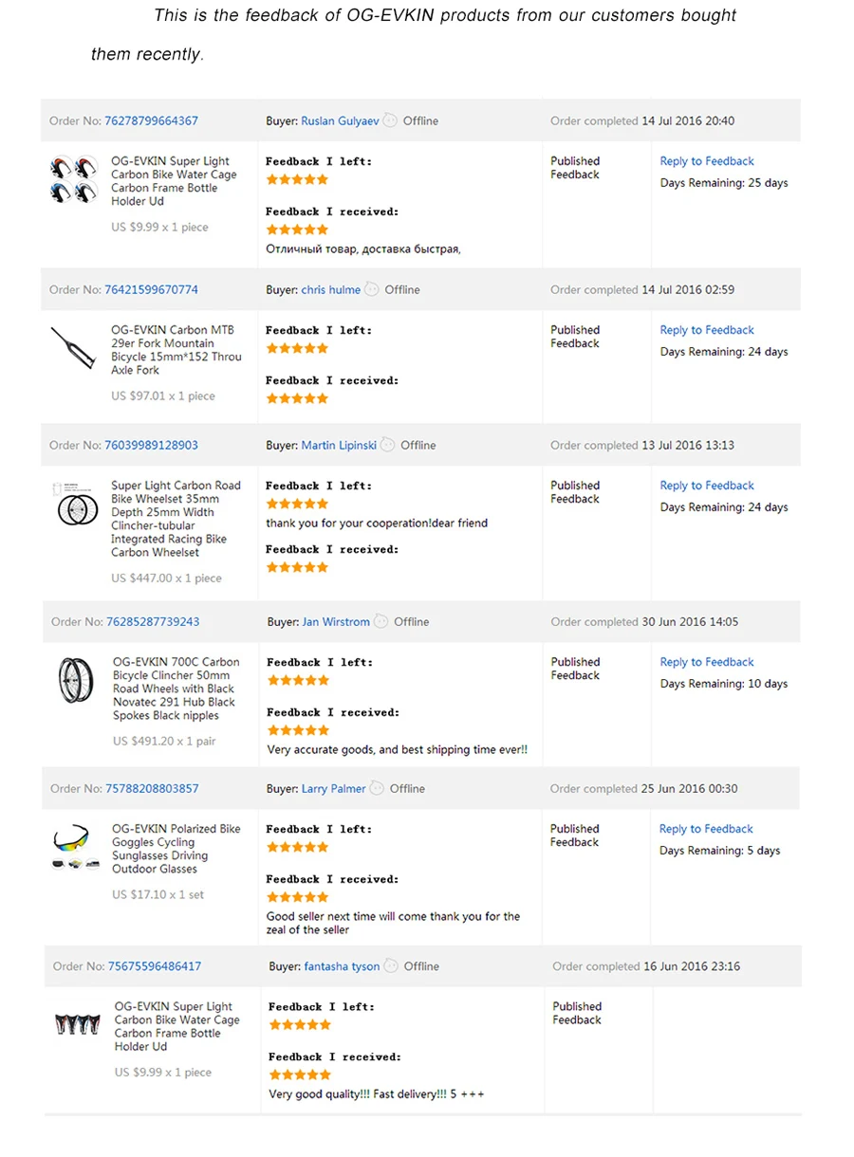
Task: Open order number 75675596486417
Action: click(155, 966)
